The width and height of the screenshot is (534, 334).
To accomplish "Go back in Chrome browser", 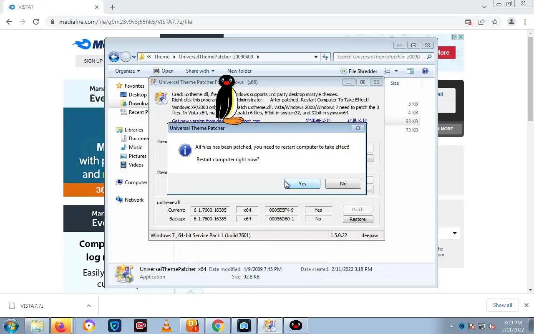I will pyautogui.click(x=9, y=22).
